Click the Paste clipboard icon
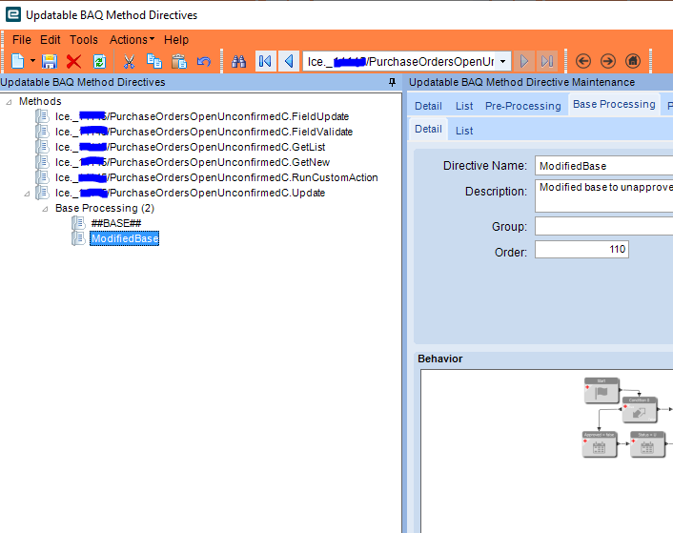The height and width of the screenshot is (533, 673). (179, 61)
